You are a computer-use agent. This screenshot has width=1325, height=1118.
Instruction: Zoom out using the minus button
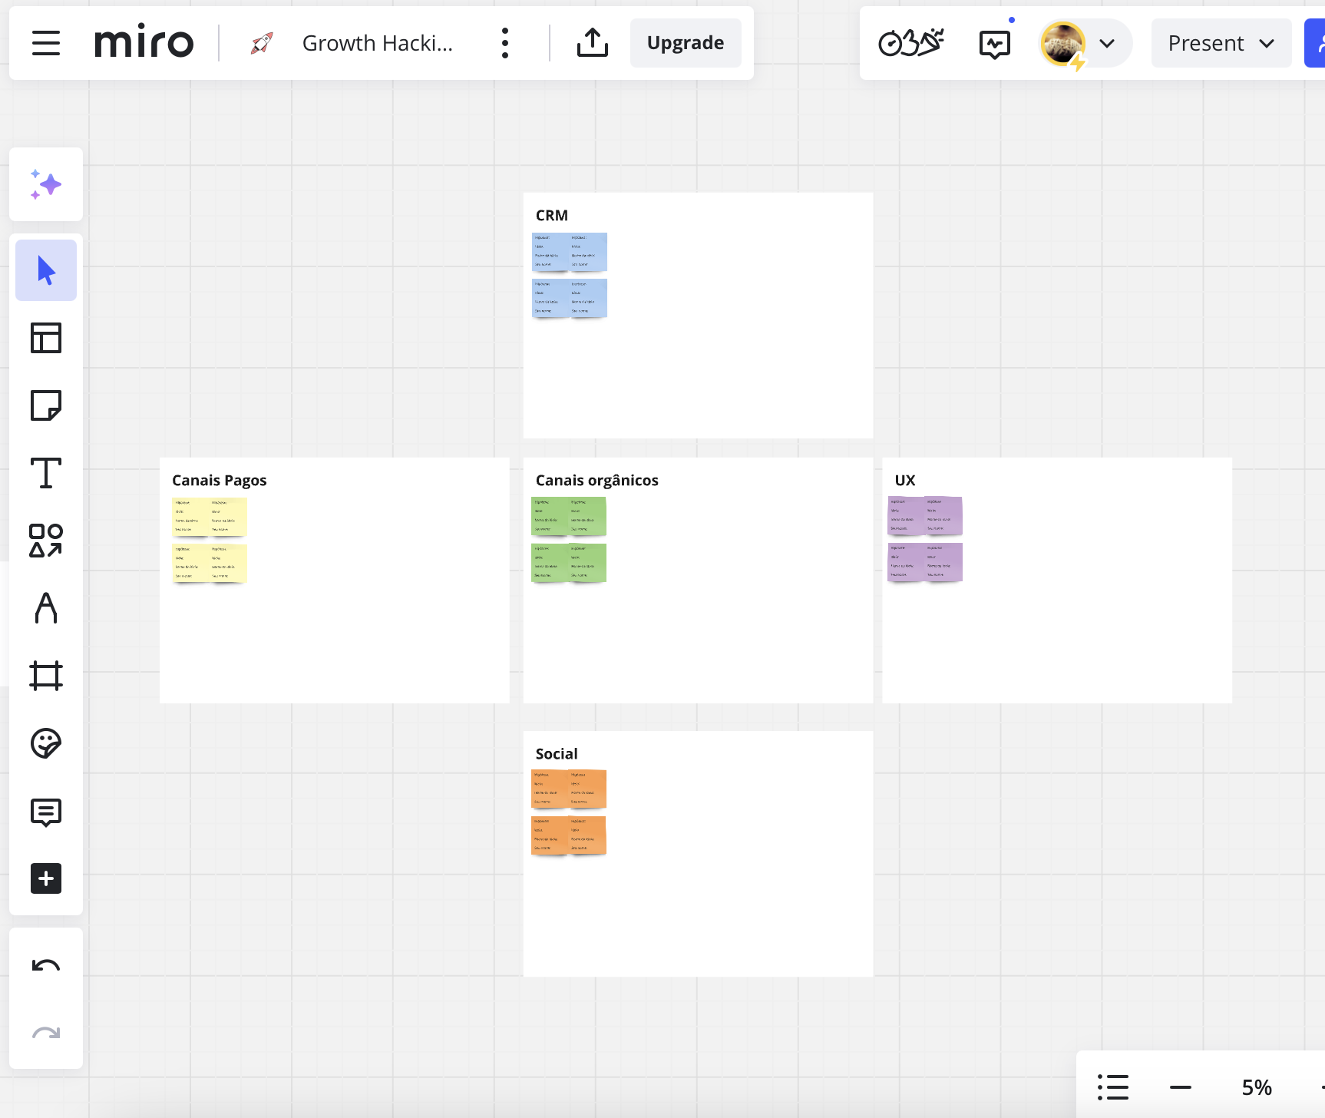click(x=1180, y=1087)
